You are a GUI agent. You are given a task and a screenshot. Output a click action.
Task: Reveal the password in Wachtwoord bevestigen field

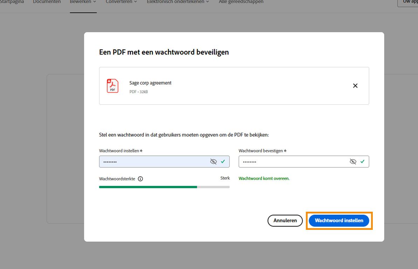pyautogui.click(x=353, y=161)
